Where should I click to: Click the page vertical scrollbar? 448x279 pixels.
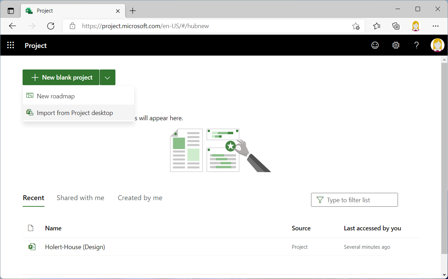pos(444,158)
